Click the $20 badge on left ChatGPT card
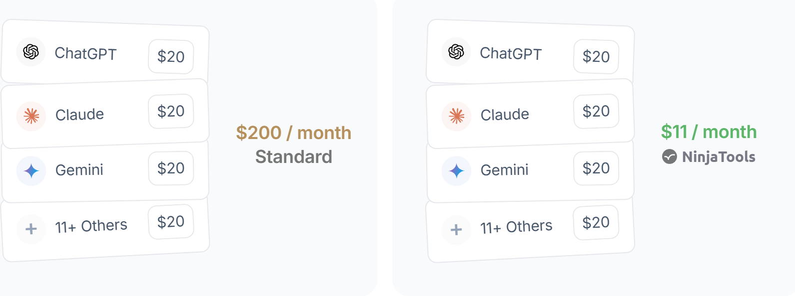795x296 pixels. (x=171, y=57)
